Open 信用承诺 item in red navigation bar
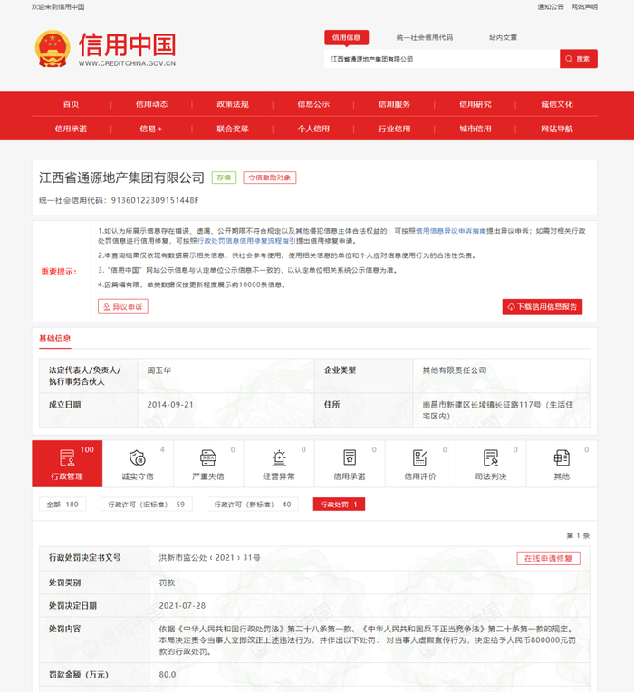The height and width of the screenshot is (692, 634). pos(71,129)
